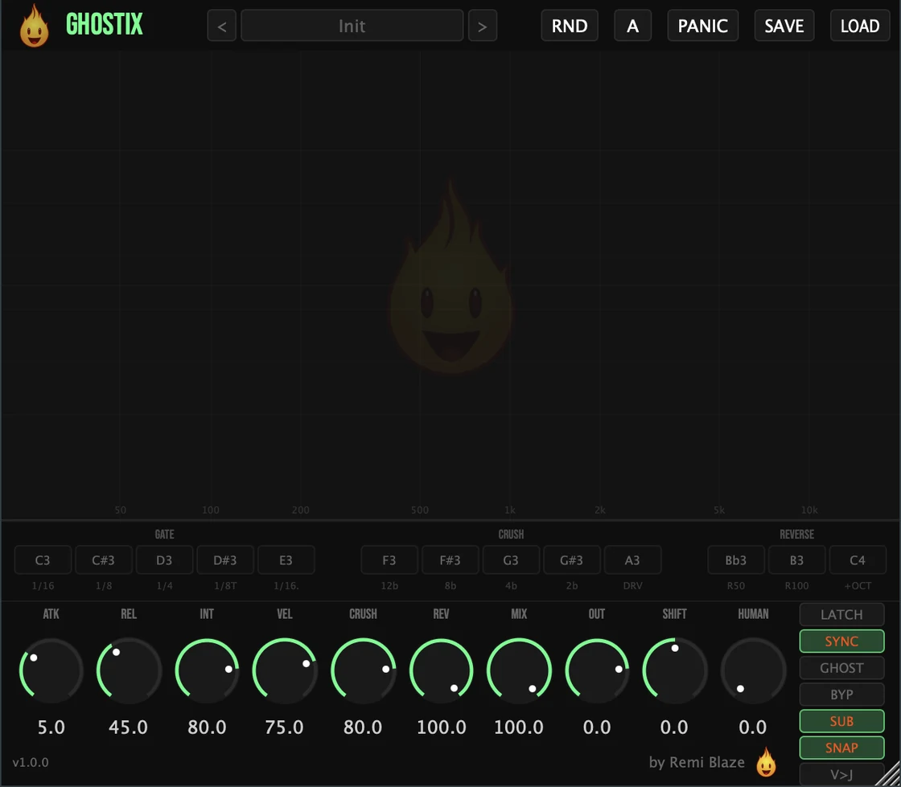The image size is (901, 787).
Task: Click the Bb3 reverse key R50
Action: pyautogui.click(x=736, y=560)
